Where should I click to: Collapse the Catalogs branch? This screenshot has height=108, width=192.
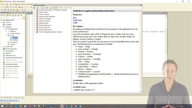pos(1,27)
